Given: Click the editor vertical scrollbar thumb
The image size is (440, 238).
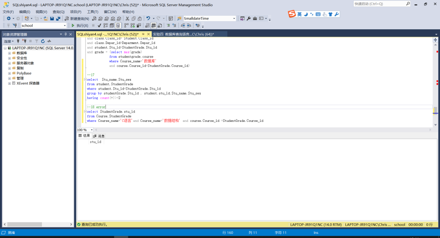Looking at the screenshot, I should [x=435, y=110].
